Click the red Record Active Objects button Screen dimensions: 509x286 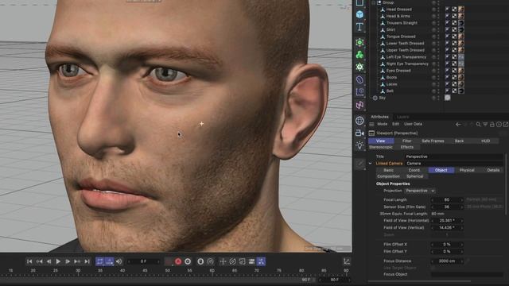(x=178, y=261)
